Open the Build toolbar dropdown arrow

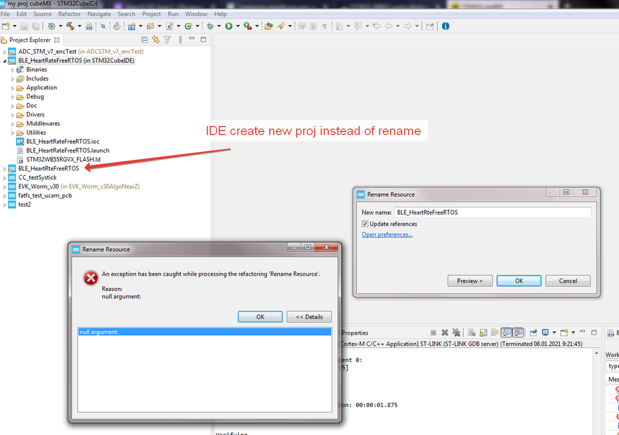(79, 26)
